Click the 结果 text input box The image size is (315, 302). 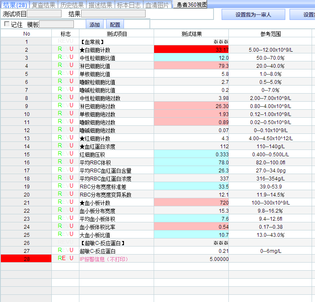pyautogui.click(x=113, y=14)
